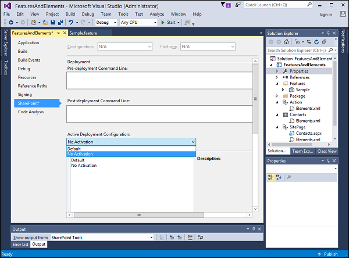Expand the Package node in Solution Explorer
Image resolution: width=349 pixels, height=258 pixels.
277,96
